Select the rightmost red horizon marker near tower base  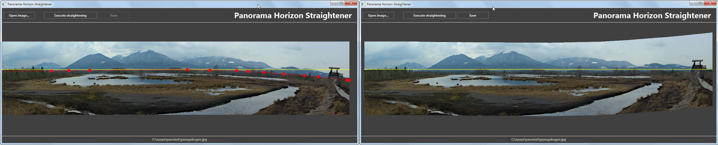[x=349, y=80]
